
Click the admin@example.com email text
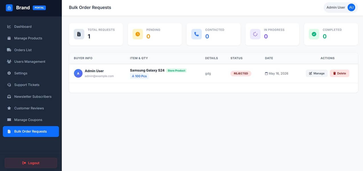point(99,76)
